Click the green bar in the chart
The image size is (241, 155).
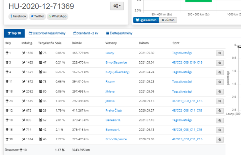tap(198, 1)
